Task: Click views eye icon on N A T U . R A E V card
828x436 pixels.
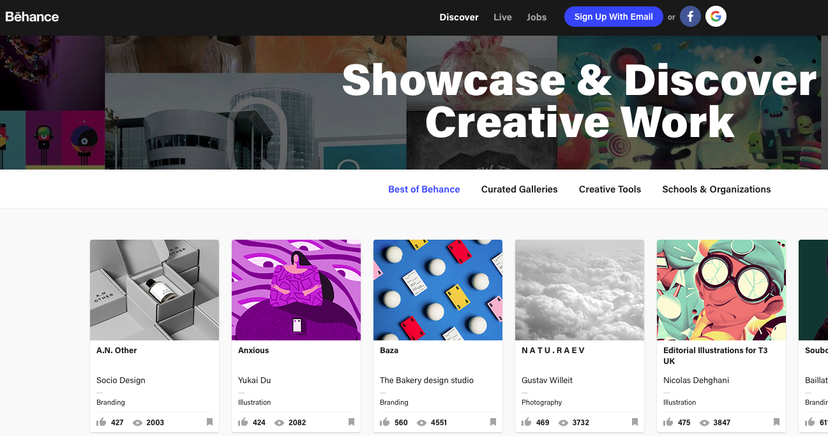Action: pyautogui.click(x=563, y=423)
